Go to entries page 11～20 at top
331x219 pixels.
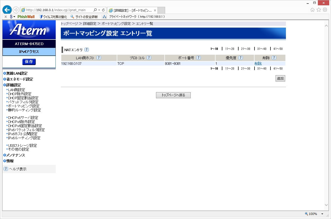[x=230, y=49]
